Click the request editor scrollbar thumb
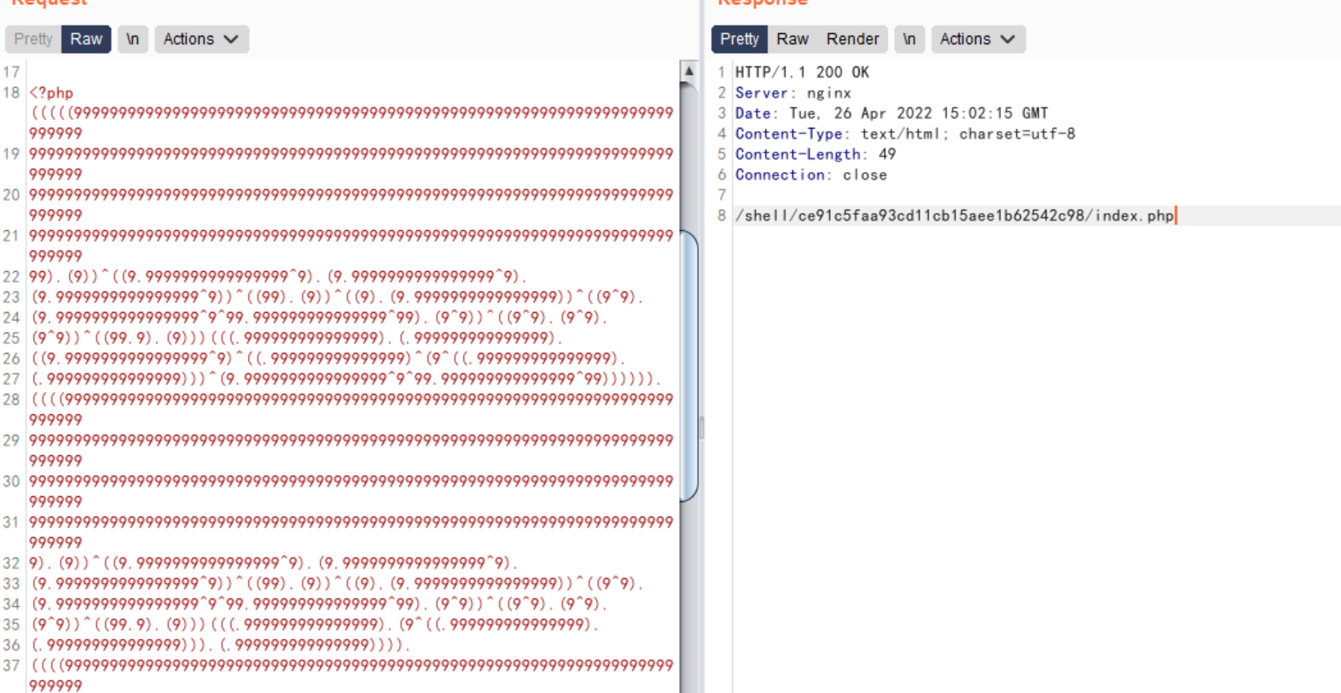Screen dimensions: 1341x693 coord(689,365)
